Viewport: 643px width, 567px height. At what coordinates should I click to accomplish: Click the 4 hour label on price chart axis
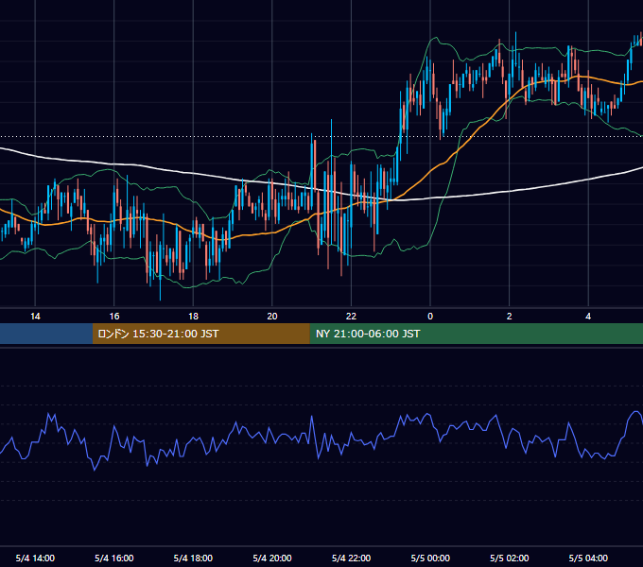(x=588, y=317)
